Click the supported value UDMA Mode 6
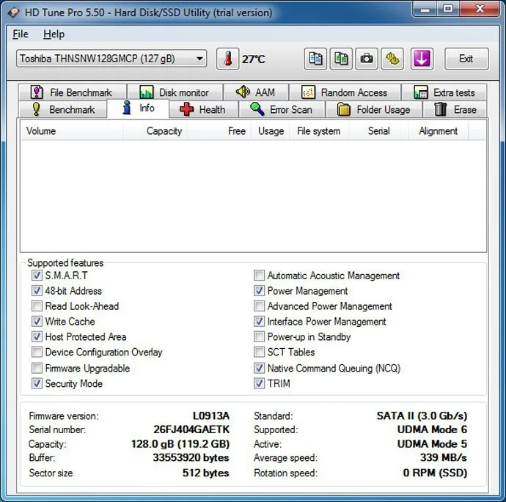The width and height of the screenshot is (506, 502). (x=432, y=429)
